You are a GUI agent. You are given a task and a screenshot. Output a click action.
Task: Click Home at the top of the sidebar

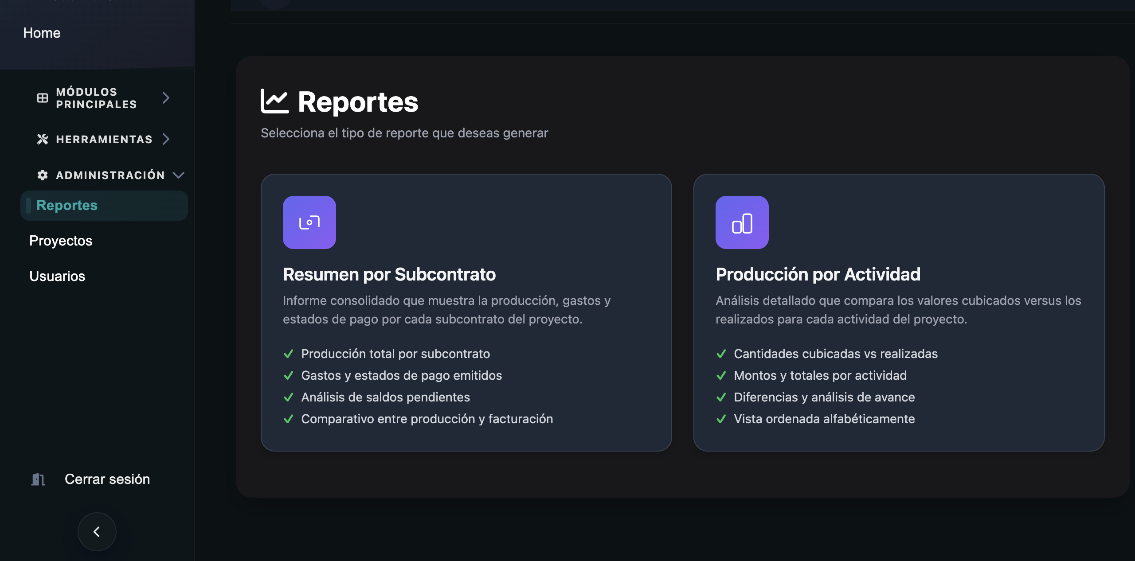click(x=41, y=33)
